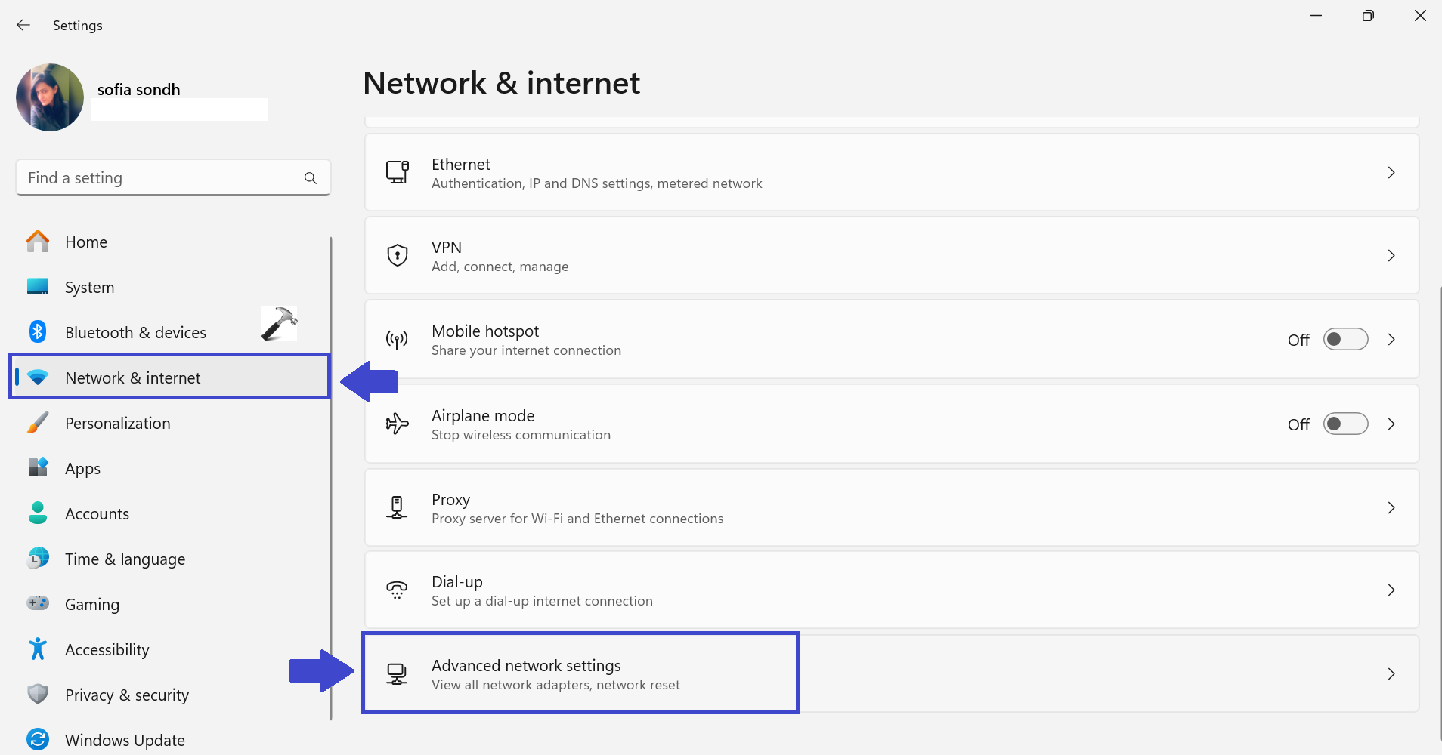Select Accounts in the sidebar
The height and width of the screenshot is (755, 1442).
click(x=97, y=514)
